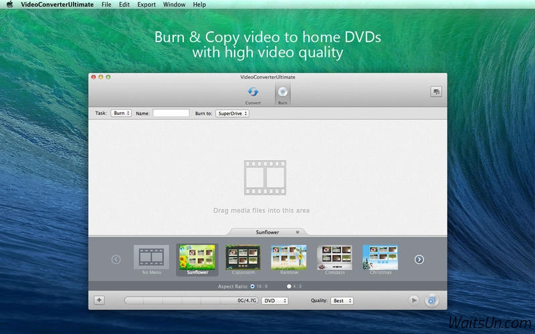Select the No Menu template
Screen dimensions: 535x334
tap(152, 260)
